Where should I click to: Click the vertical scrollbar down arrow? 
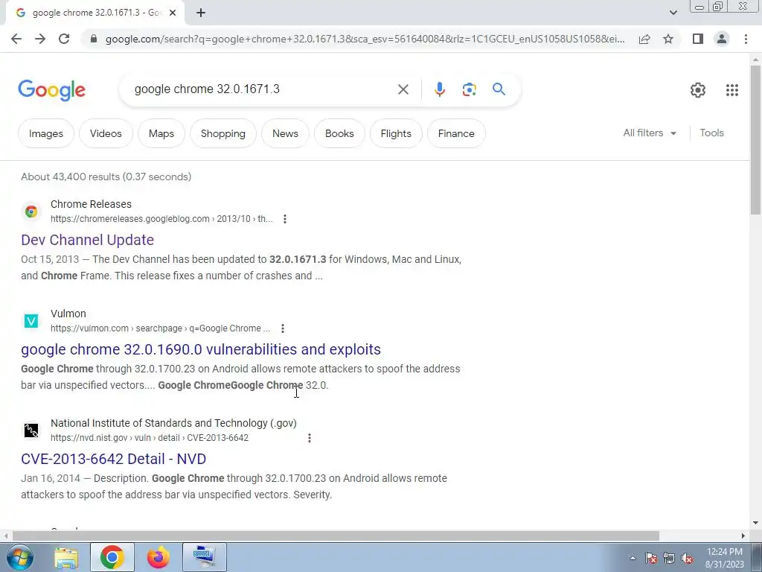point(756,523)
